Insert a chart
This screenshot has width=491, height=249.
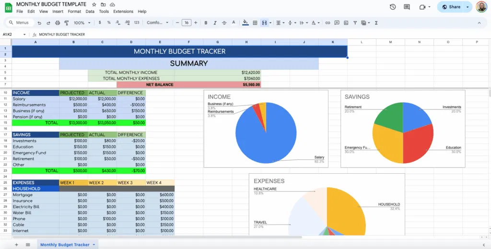(346, 23)
